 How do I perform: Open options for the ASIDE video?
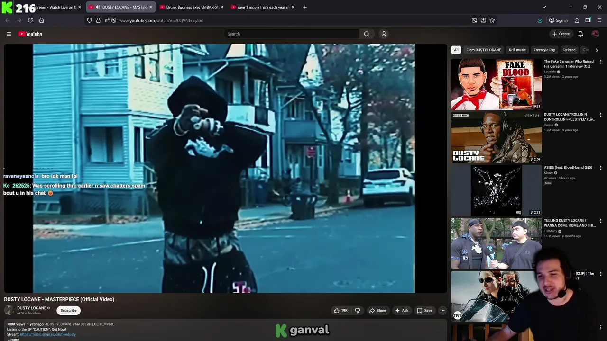tap(600, 168)
